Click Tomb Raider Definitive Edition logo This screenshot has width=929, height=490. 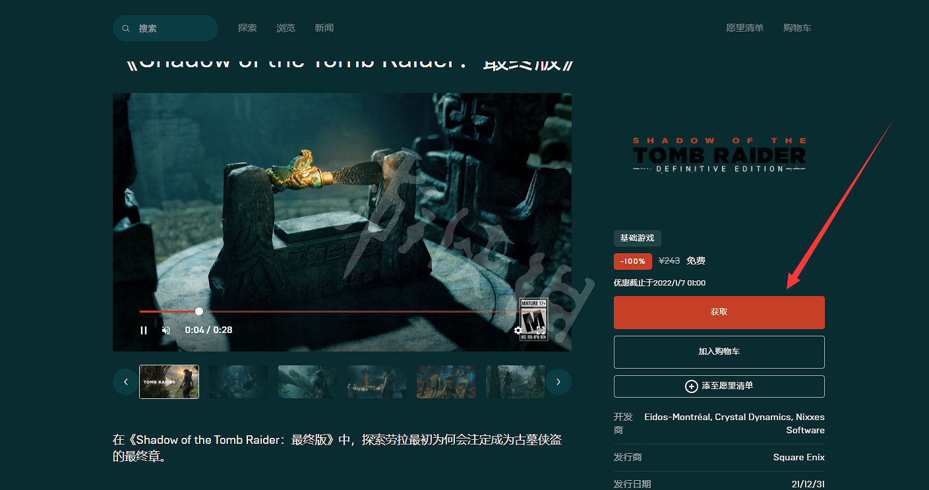pyautogui.click(x=719, y=155)
